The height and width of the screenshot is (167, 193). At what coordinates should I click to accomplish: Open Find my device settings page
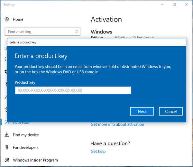click(x=26, y=135)
